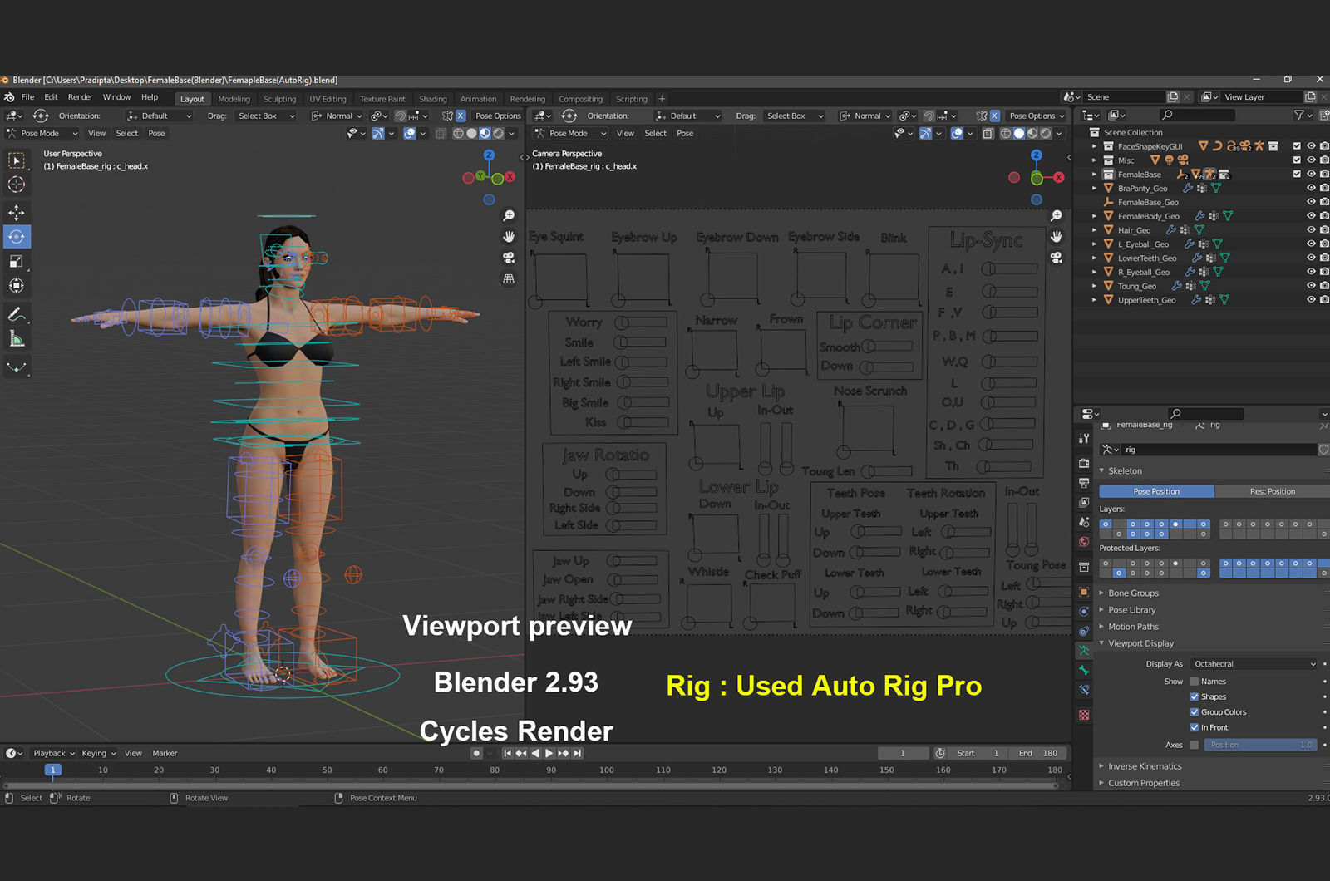Expand the Motion Paths panel

point(1133,627)
